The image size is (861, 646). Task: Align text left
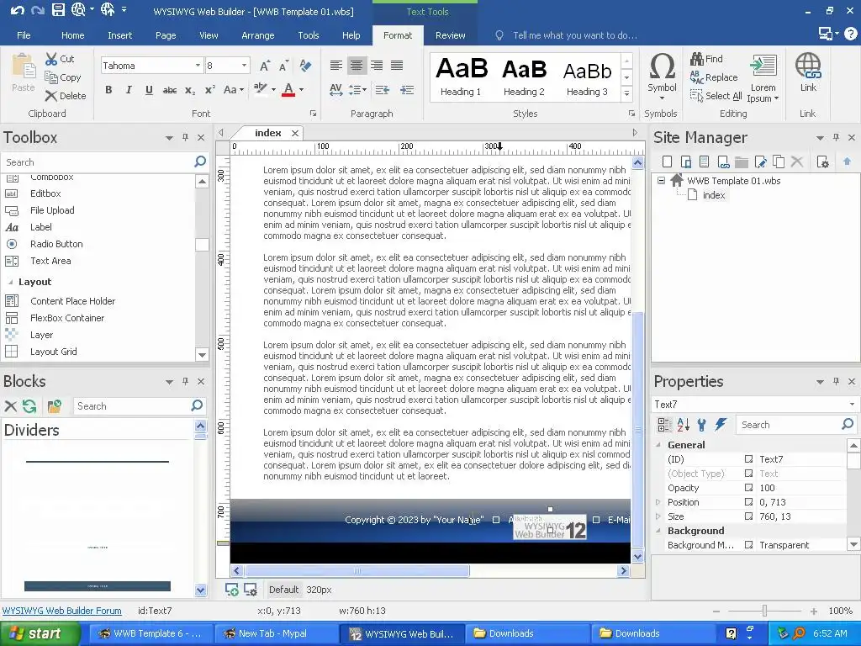coord(336,66)
